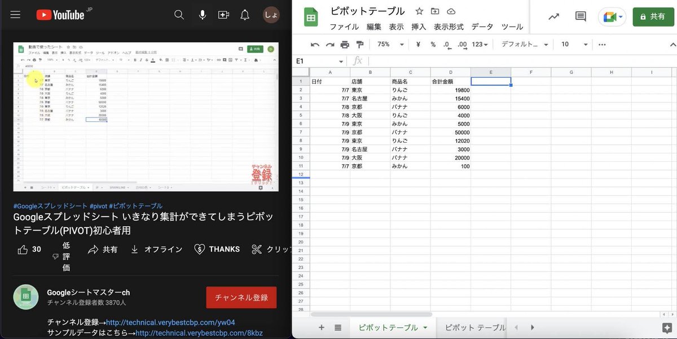Redo the action in Sheets

tap(329, 45)
